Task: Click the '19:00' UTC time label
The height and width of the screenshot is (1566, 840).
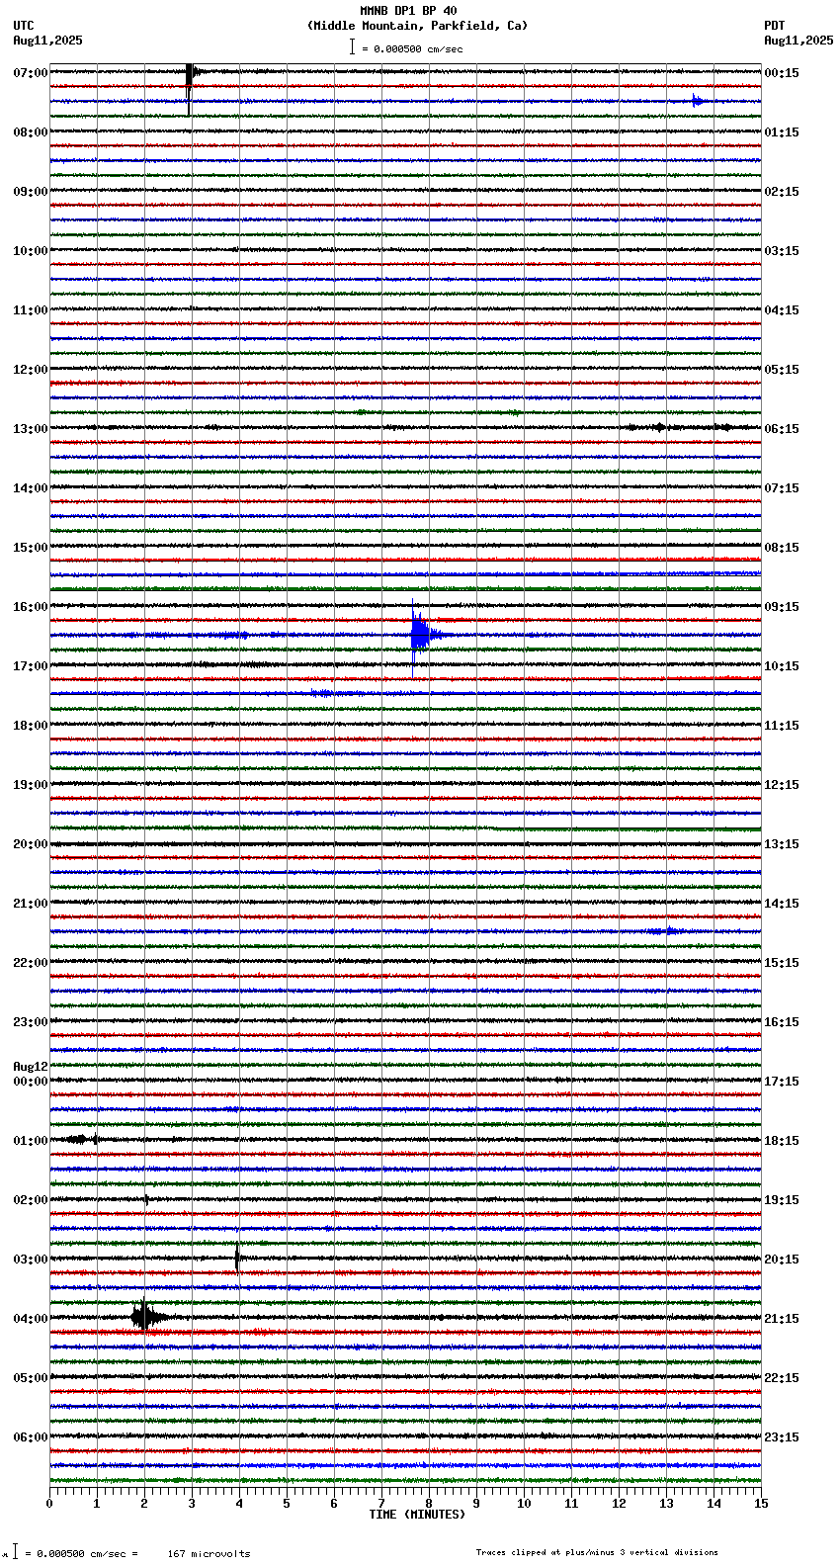Action: 31,785
